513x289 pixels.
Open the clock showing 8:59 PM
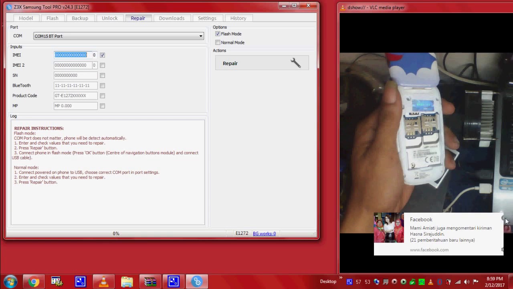click(494, 282)
